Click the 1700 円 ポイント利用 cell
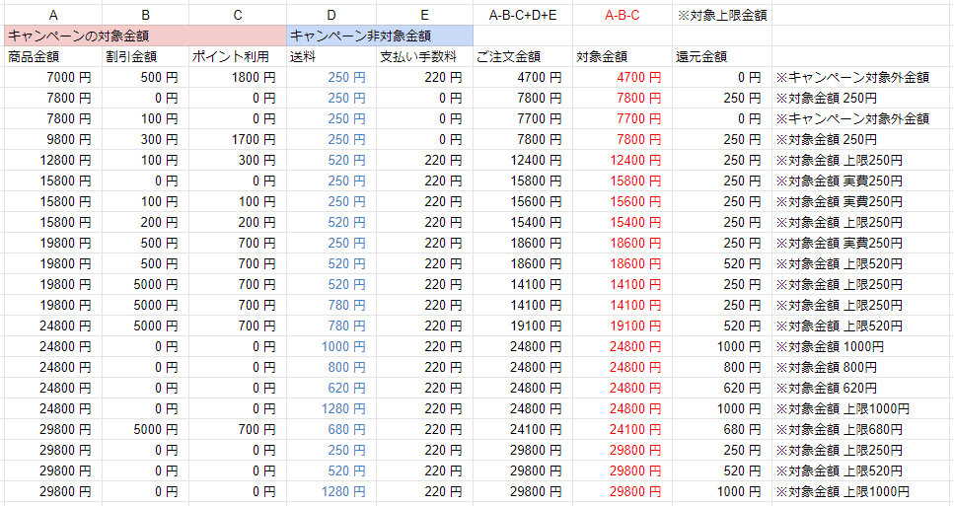954x506 pixels. (x=238, y=139)
